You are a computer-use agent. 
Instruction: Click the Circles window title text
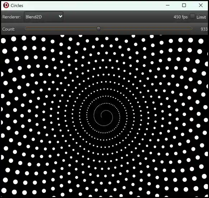[x=17, y=6]
